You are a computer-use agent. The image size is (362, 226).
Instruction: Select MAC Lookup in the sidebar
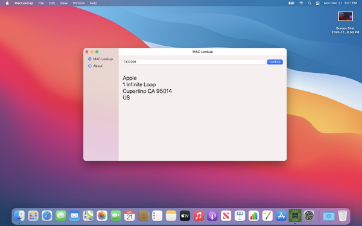point(100,59)
